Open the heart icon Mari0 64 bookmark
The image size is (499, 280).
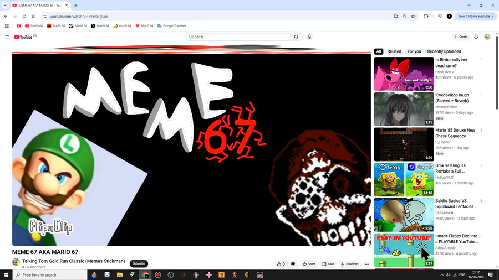click(144, 26)
